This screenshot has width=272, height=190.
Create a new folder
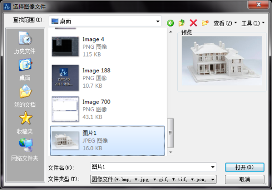click(205, 23)
